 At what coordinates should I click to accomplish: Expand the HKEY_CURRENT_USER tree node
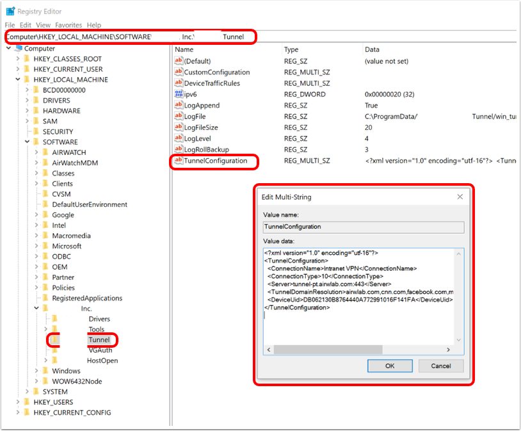[17, 69]
